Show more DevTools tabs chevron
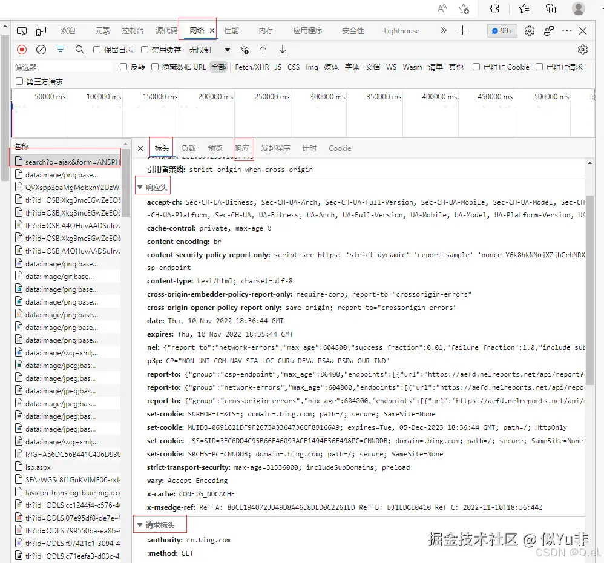This screenshot has height=563, width=604. click(x=444, y=30)
